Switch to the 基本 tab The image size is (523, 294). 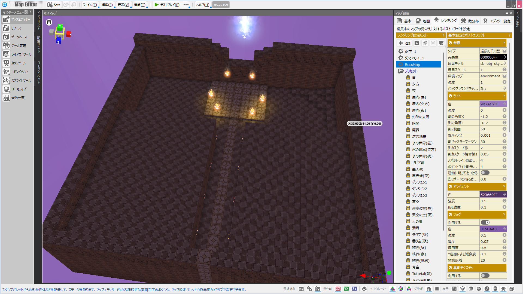coord(404,21)
